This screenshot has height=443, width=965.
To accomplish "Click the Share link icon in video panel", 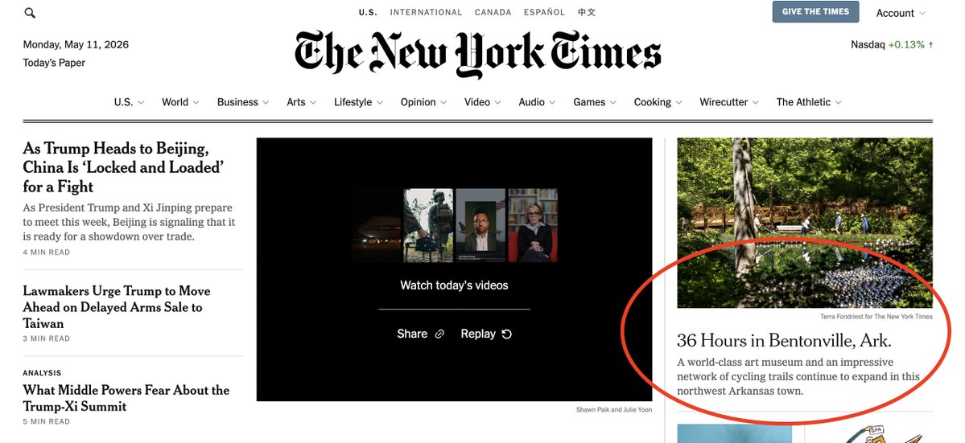I will (x=439, y=334).
